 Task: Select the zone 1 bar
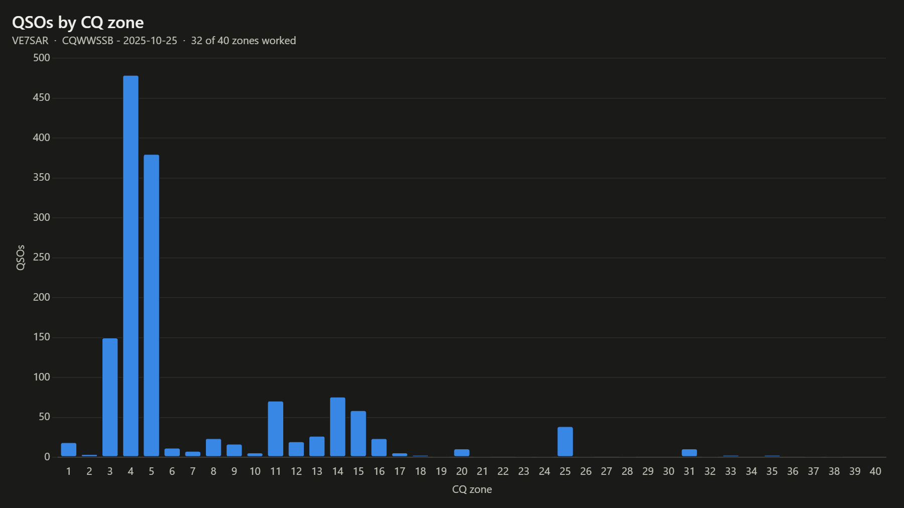coord(69,450)
